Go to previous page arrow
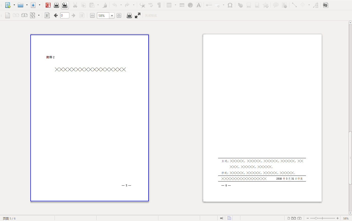This screenshot has width=352, height=221. [56, 15]
